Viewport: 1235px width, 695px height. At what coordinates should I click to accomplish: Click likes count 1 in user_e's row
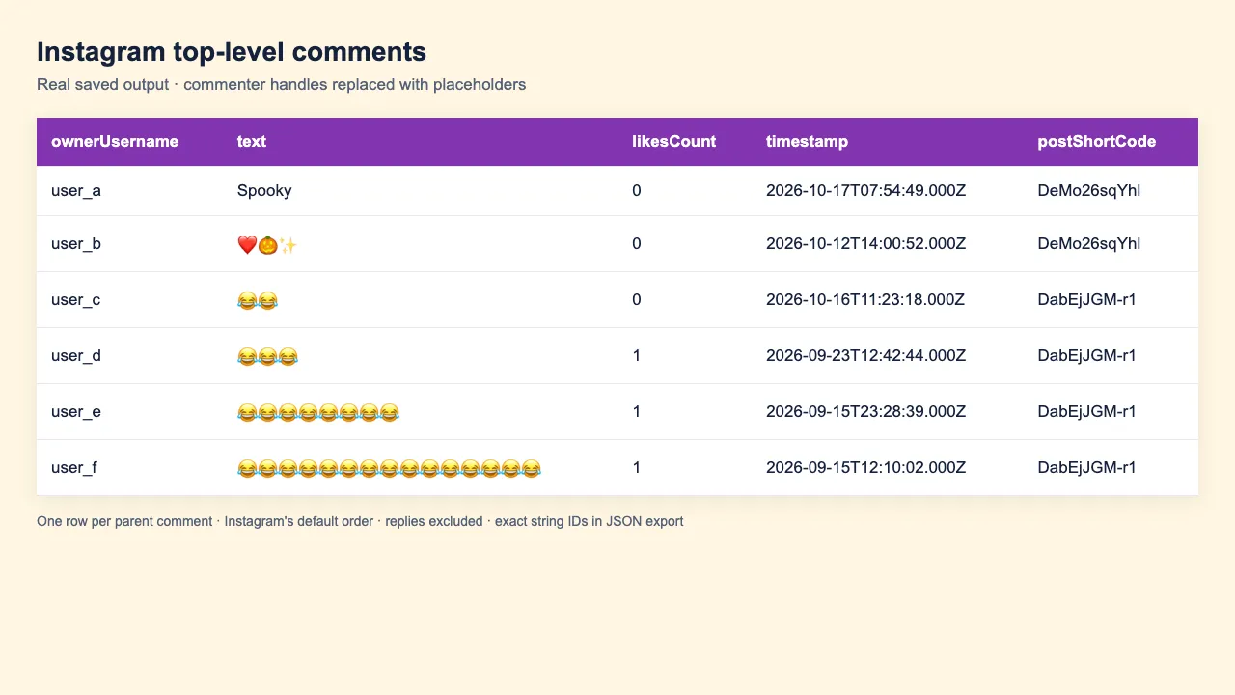click(x=637, y=412)
